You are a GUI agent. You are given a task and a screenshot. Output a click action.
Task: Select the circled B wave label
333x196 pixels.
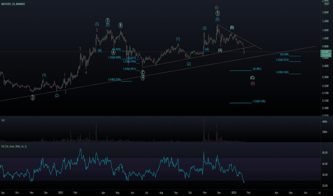pyautogui.click(x=120, y=25)
